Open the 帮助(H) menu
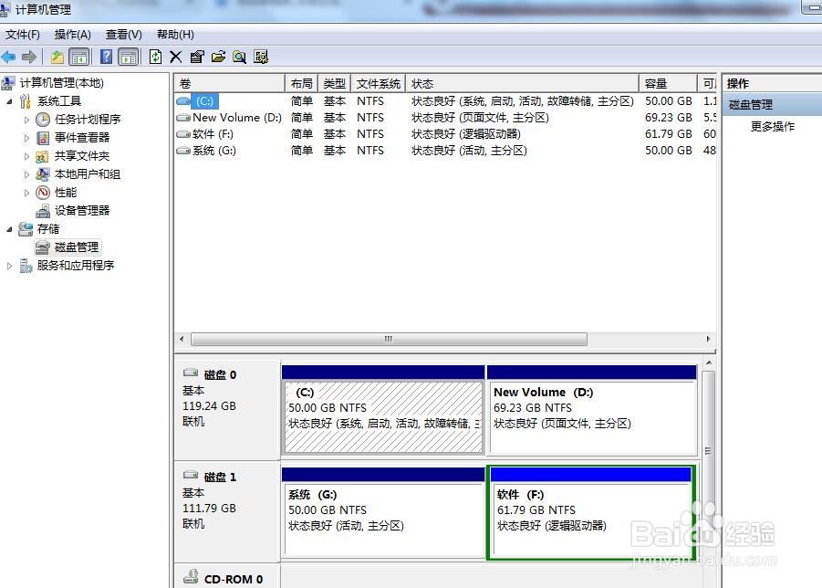822x588 pixels. pyautogui.click(x=175, y=35)
